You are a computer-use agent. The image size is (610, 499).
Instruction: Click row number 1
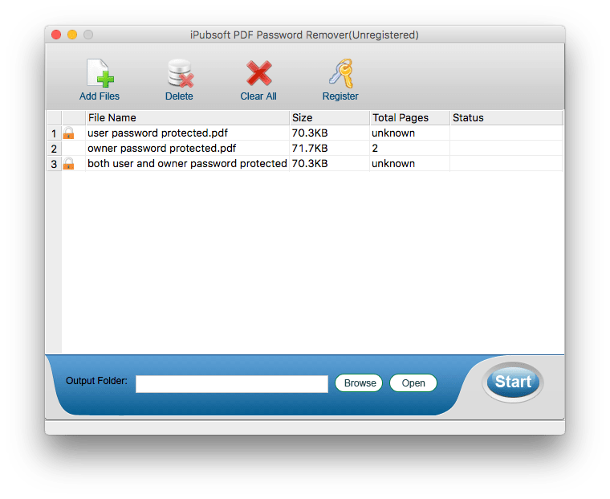tap(54, 133)
